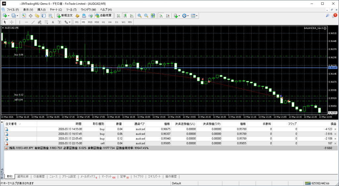Click the tile windows chart layout icon
The width and height of the screenshot is (339, 186).
(153, 16)
